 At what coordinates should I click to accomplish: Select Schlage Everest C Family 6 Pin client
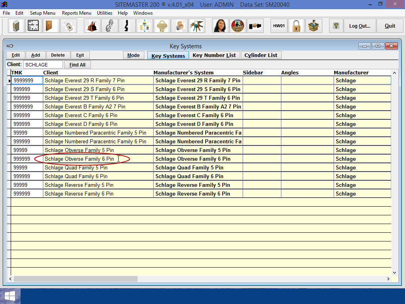coord(98,115)
